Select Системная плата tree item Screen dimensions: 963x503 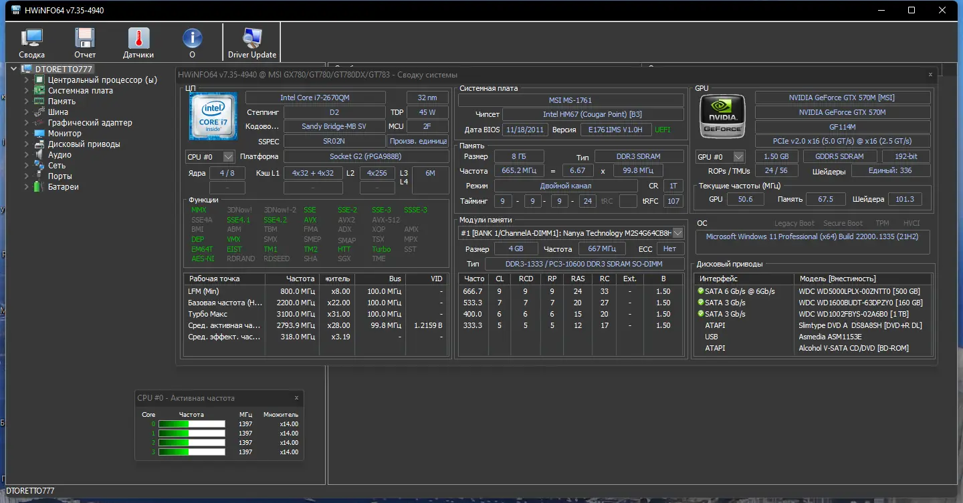click(x=80, y=90)
